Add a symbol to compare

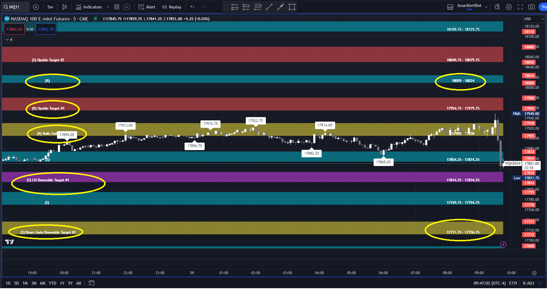point(36,7)
